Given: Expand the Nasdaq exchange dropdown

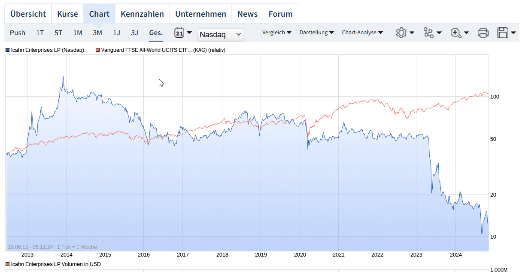Looking at the screenshot, I should (x=221, y=34).
